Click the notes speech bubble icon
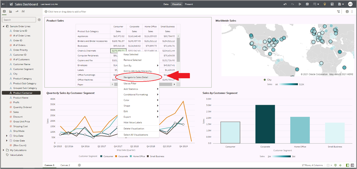 [x=315, y=4]
